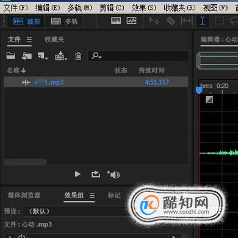Open the 编辑(E) menu
238x238 pixels.
tap(48, 8)
